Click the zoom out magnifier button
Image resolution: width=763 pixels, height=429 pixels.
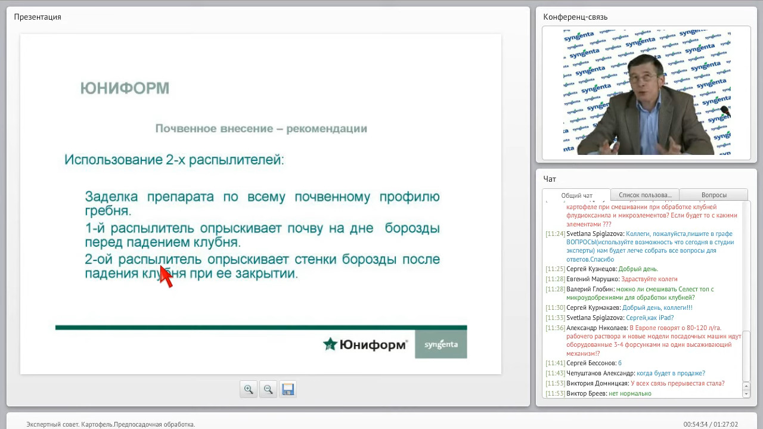click(268, 389)
